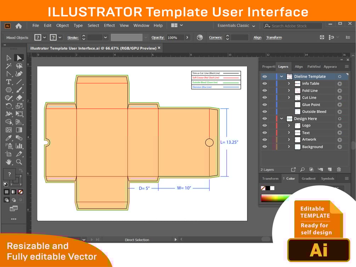Open the stroke weight dropdown
356x267 pixels.
(x=105, y=38)
